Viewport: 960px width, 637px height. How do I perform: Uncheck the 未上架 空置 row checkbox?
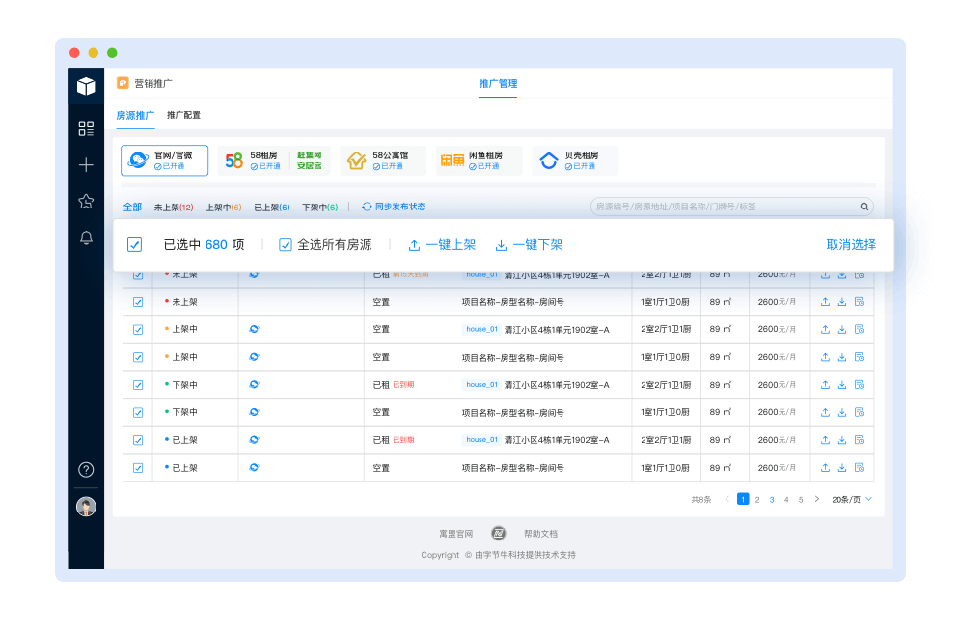(138, 302)
